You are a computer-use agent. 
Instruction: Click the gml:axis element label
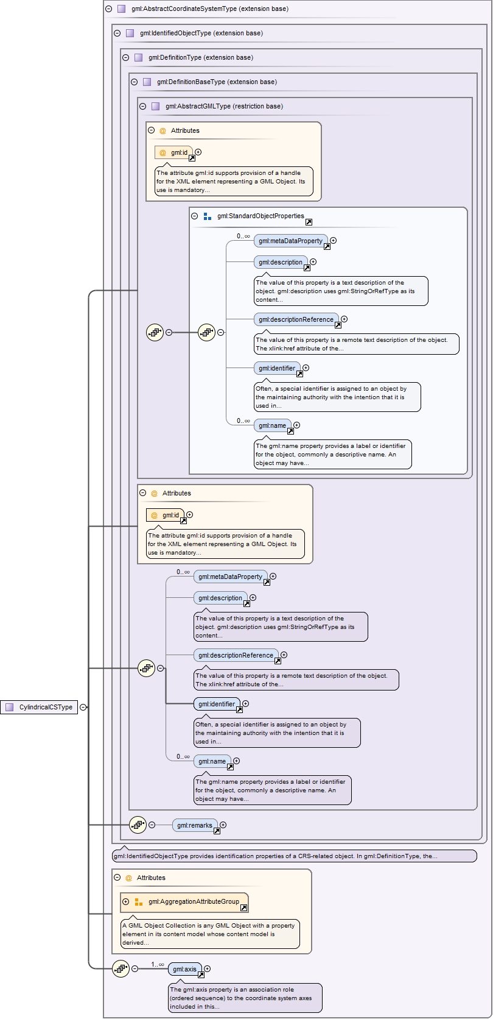184,968
